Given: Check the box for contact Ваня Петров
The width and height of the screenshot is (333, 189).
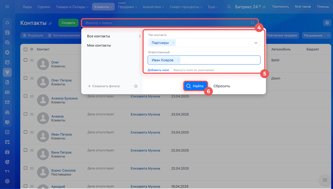Looking at the screenshot, I should [x=25, y=150].
